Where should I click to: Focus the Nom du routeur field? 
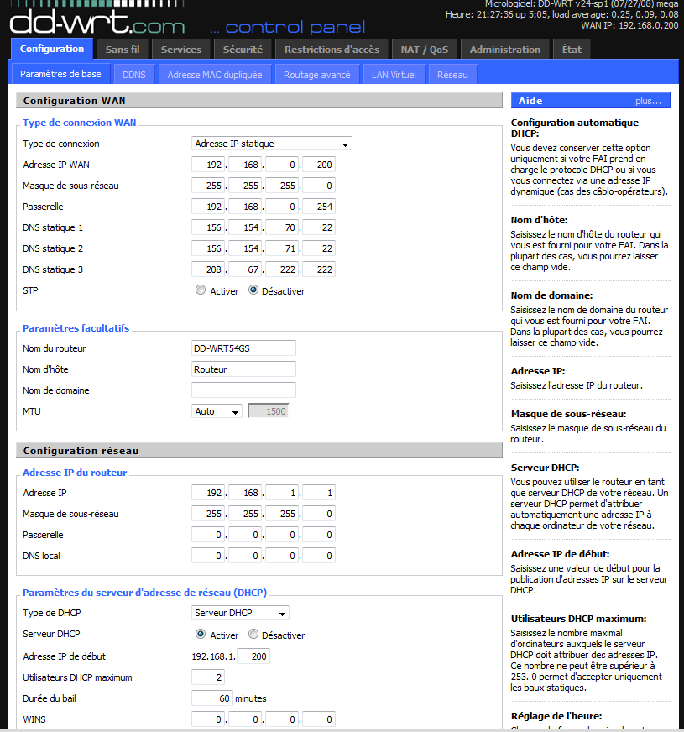pos(243,348)
